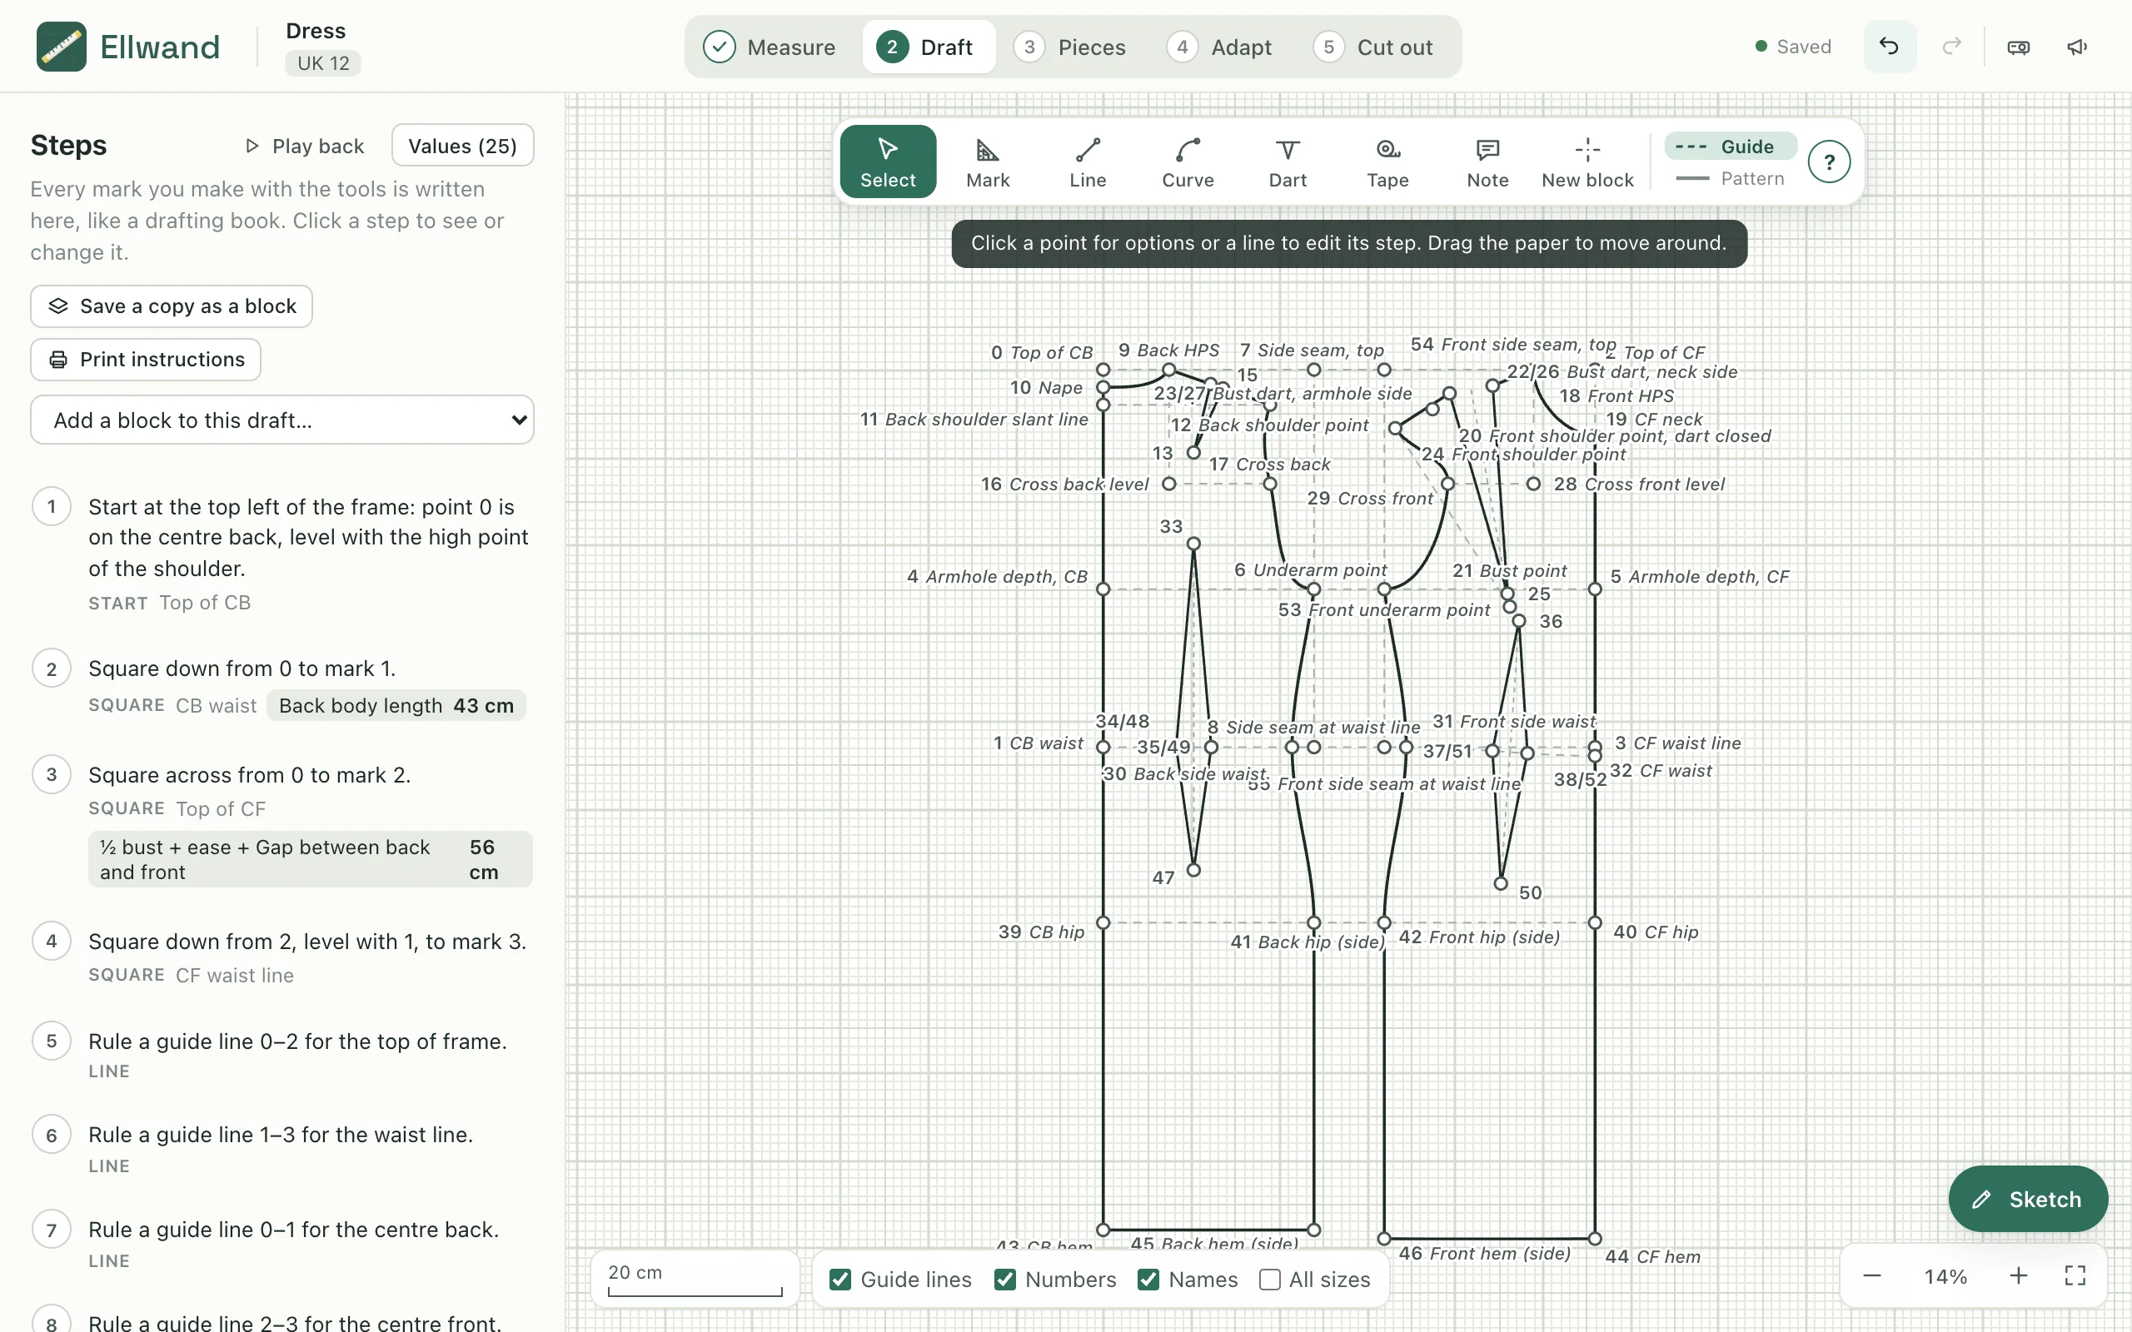Switch line type to Guide

(1731, 147)
